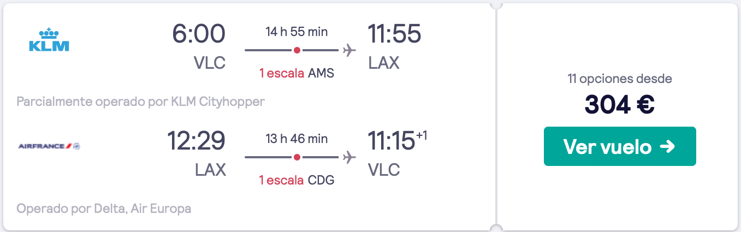Click 'Parcialmente operado por KLM Cityhopper' note
This screenshot has height=232, width=741.
pyautogui.click(x=141, y=102)
